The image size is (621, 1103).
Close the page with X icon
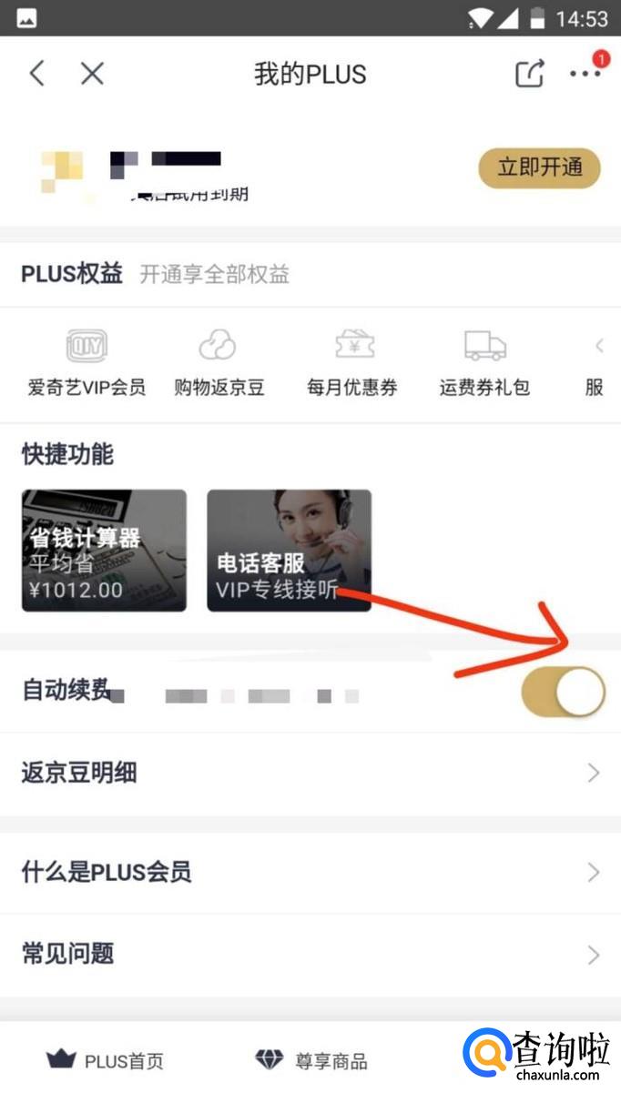92,74
